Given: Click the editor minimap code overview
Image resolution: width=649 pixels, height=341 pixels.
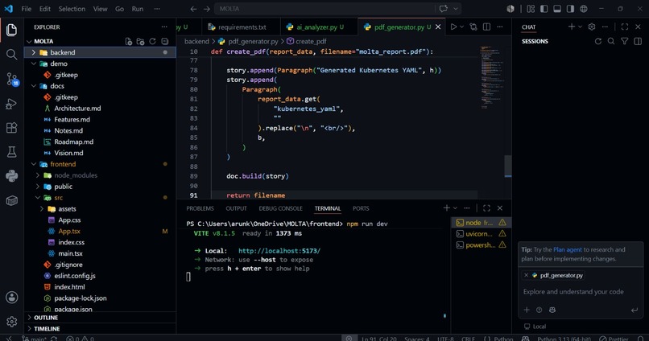Looking at the screenshot, I should pos(490,76).
